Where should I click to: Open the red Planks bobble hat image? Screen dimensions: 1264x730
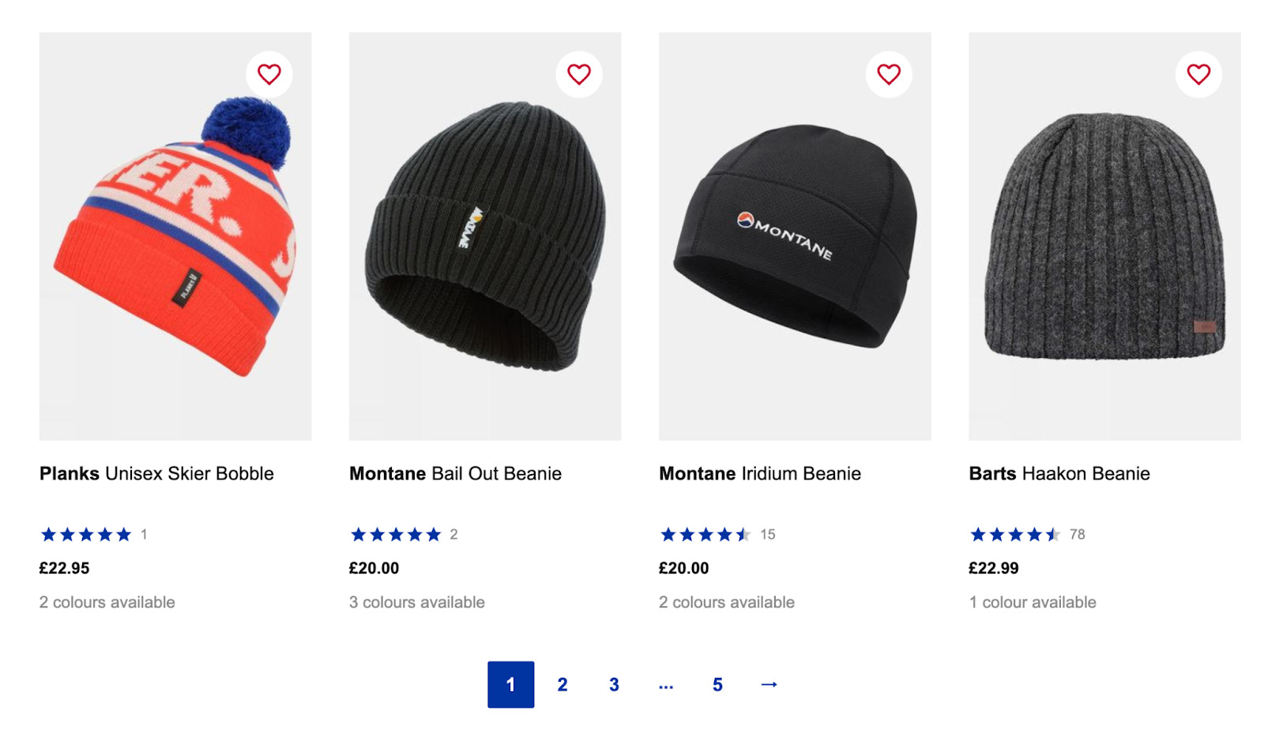175,236
